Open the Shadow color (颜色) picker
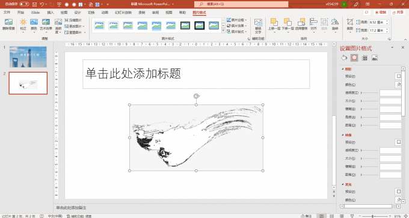 398,85
